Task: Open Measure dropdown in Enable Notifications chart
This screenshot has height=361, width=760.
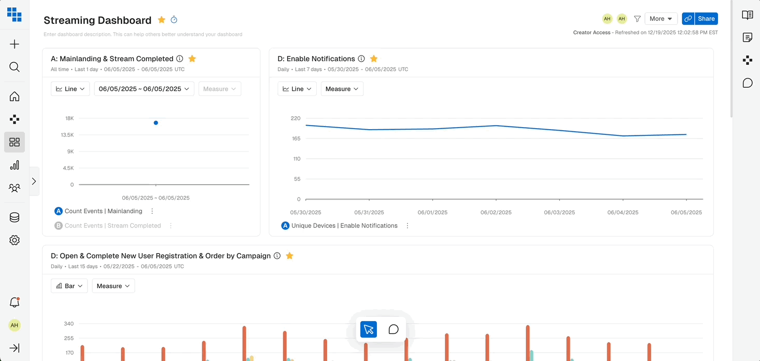Action: click(342, 89)
